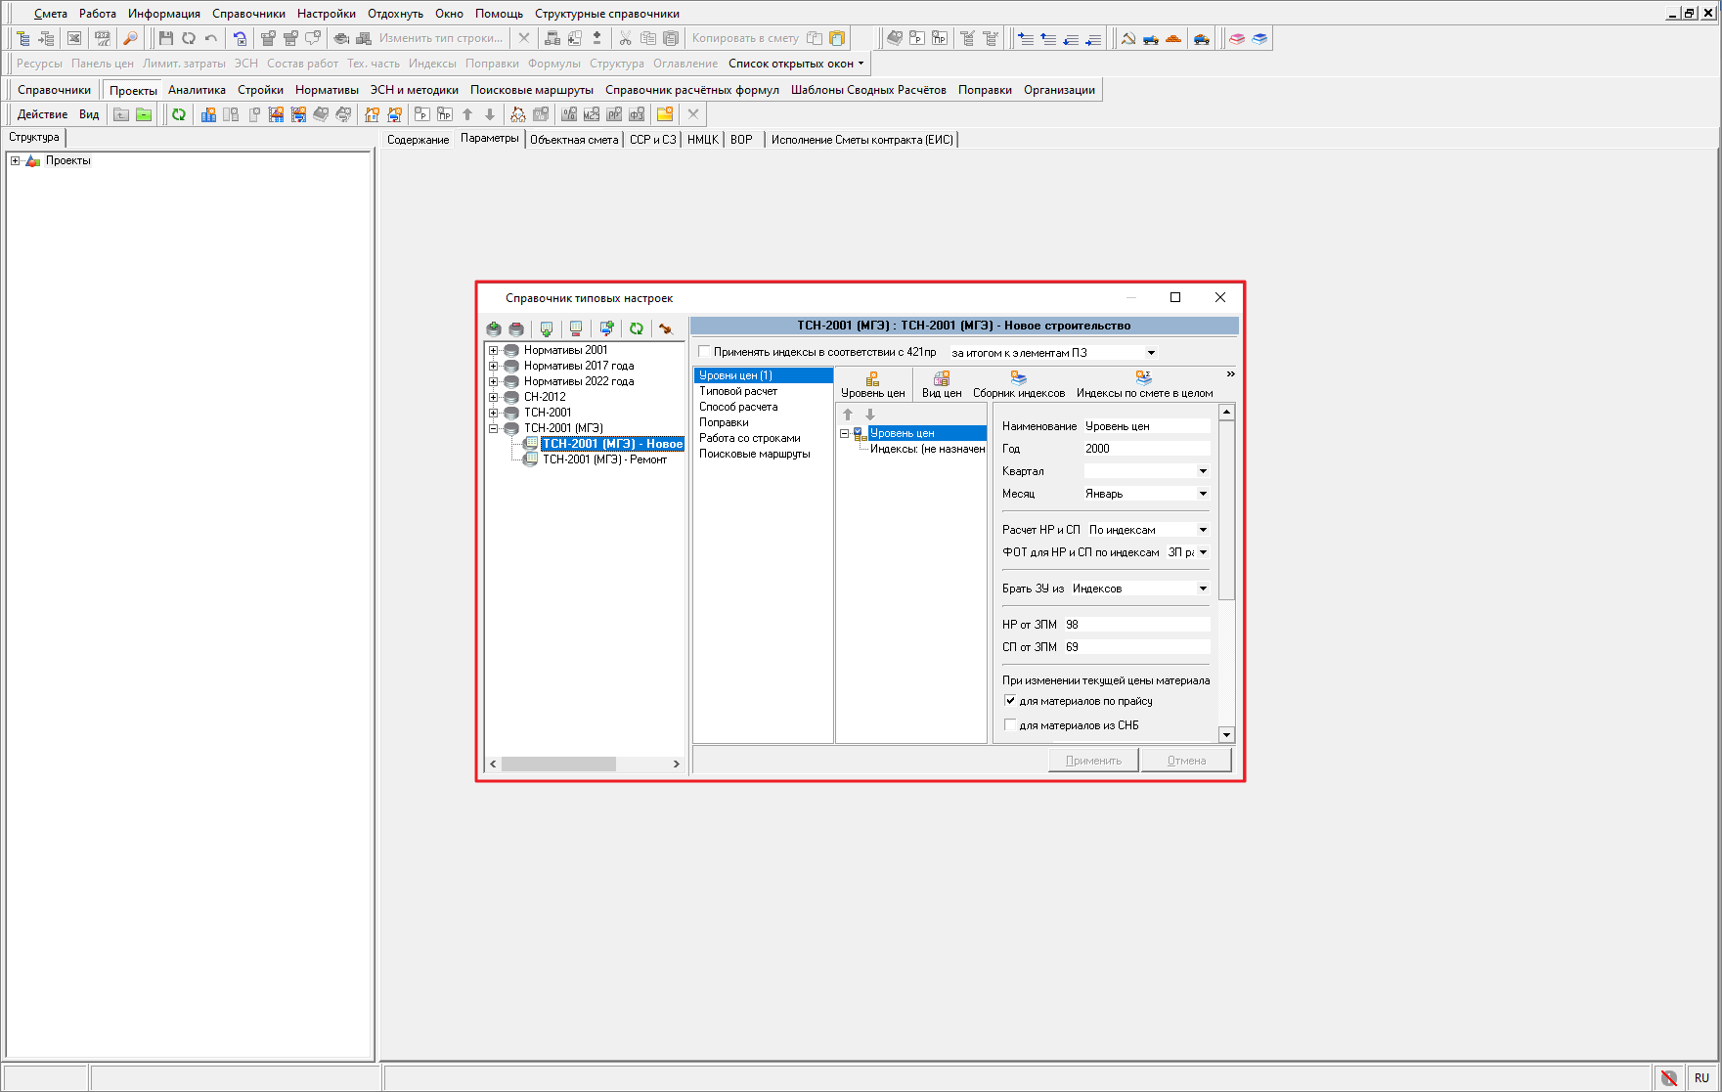Uncheck для материалов по прайсу

click(x=1010, y=701)
